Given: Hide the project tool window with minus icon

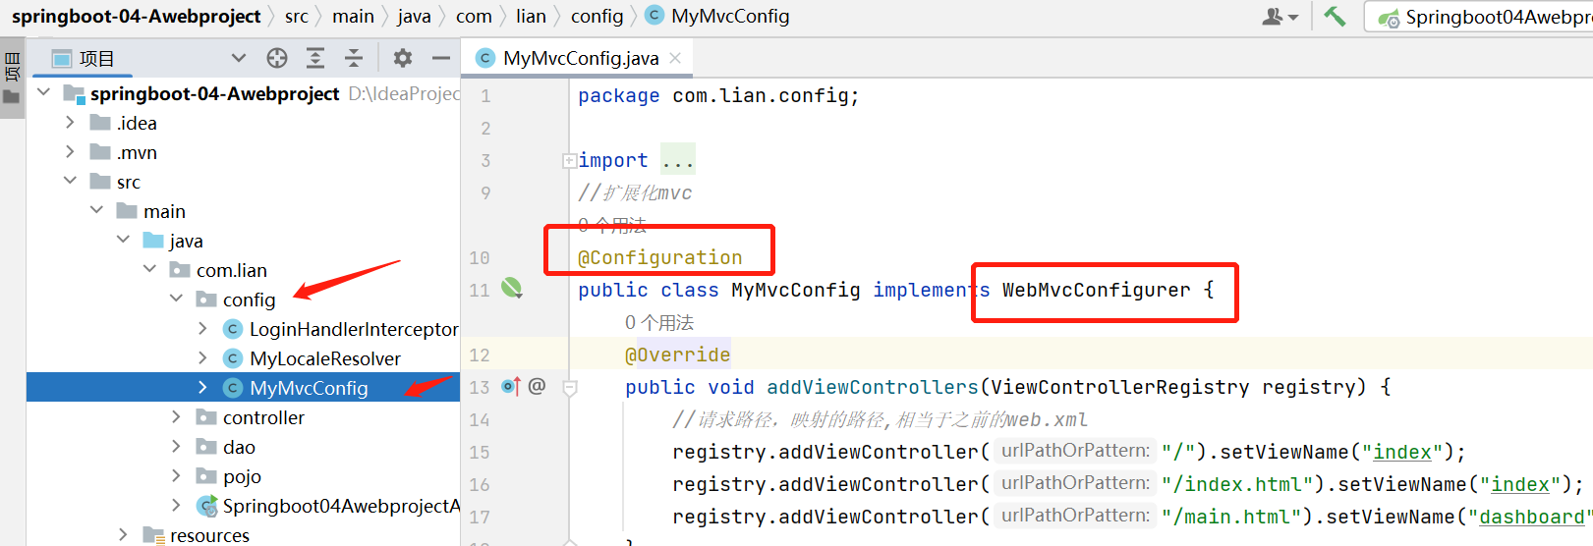Looking at the screenshot, I should pyautogui.click(x=441, y=59).
